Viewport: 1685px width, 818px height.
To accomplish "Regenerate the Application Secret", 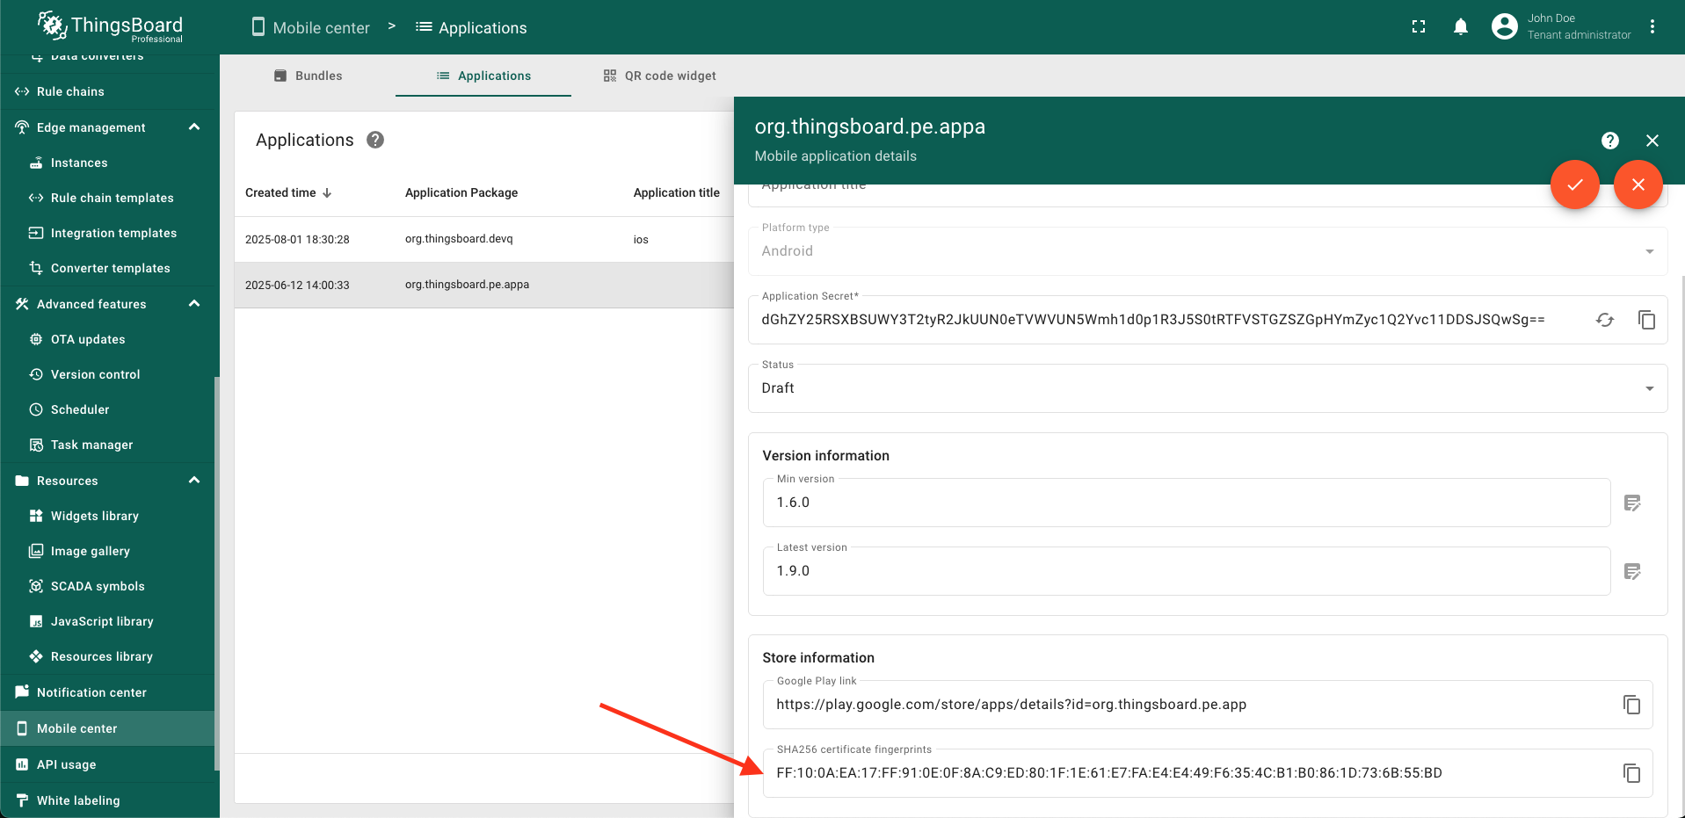I will 1604,320.
